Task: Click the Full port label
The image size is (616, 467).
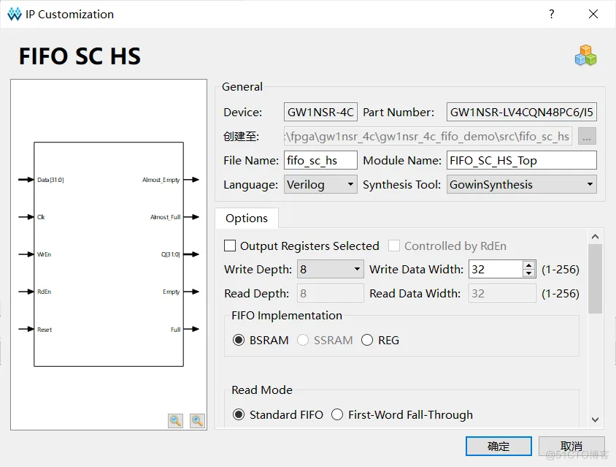Action: 176,330
